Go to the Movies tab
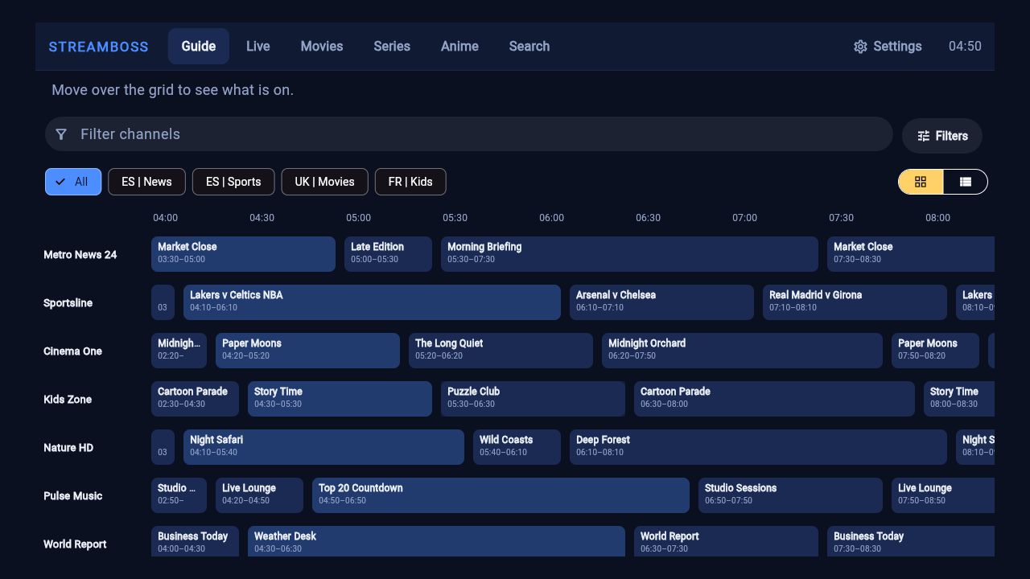The height and width of the screenshot is (579, 1030). coord(322,47)
